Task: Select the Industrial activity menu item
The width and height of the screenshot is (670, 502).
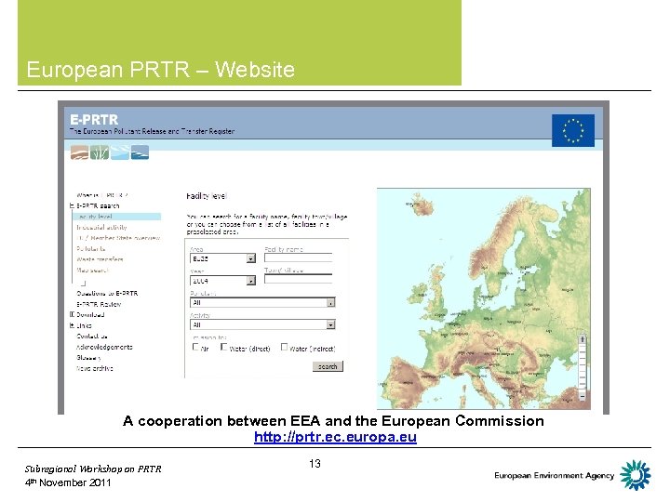Action: tap(101, 227)
